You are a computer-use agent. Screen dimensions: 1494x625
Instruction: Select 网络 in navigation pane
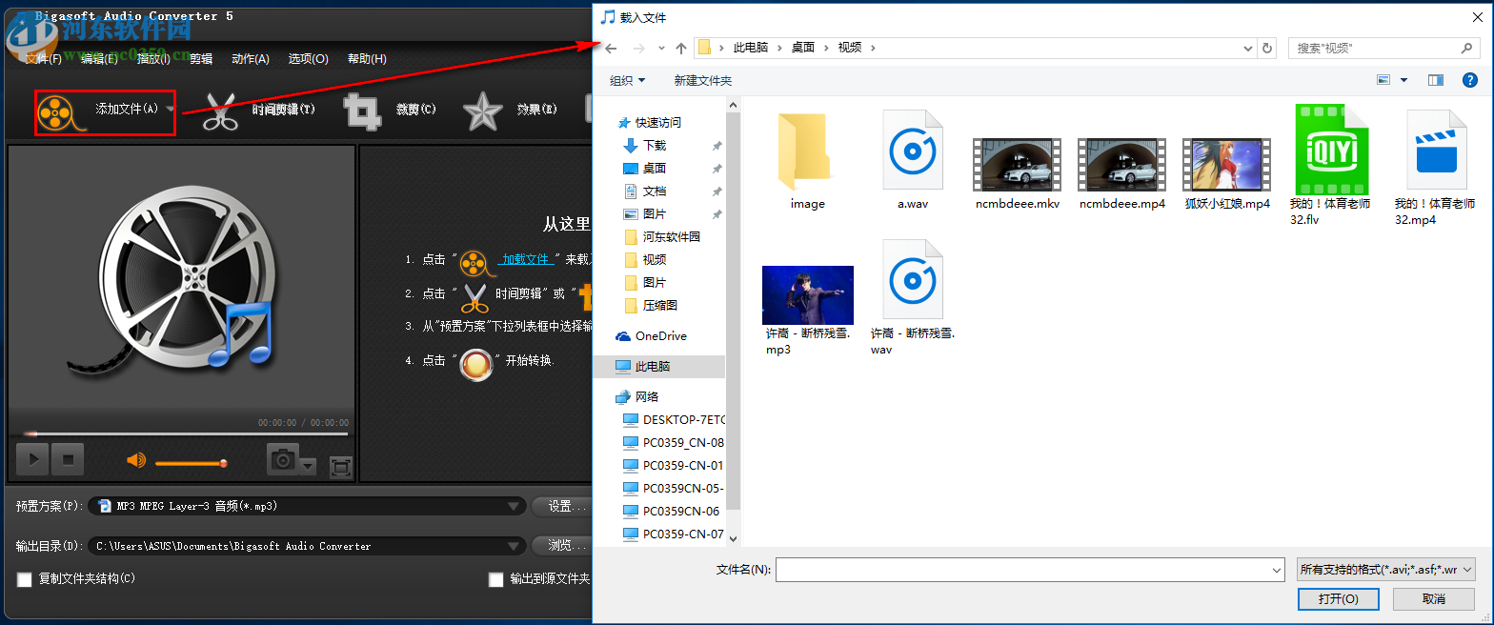[647, 397]
